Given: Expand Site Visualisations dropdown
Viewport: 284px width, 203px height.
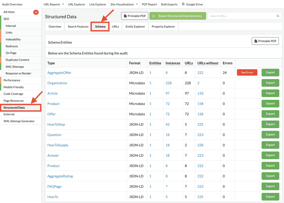Looking at the screenshot, I should [124, 4].
